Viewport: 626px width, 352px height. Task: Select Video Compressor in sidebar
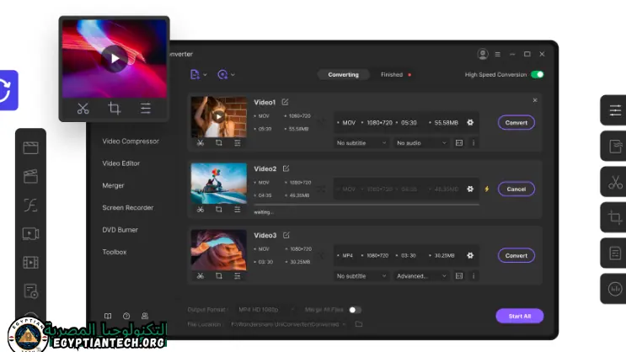tap(131, 141)
